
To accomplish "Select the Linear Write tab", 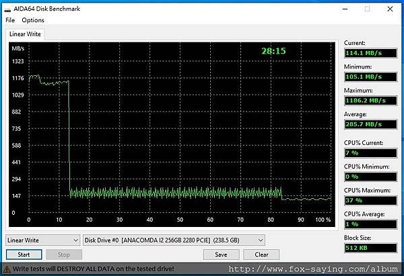I will 25,34.
